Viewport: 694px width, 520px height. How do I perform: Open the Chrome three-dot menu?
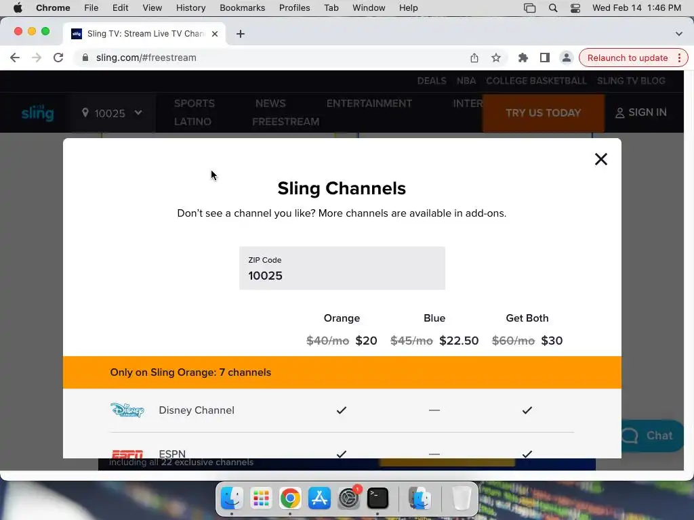(x=679, y=58)
